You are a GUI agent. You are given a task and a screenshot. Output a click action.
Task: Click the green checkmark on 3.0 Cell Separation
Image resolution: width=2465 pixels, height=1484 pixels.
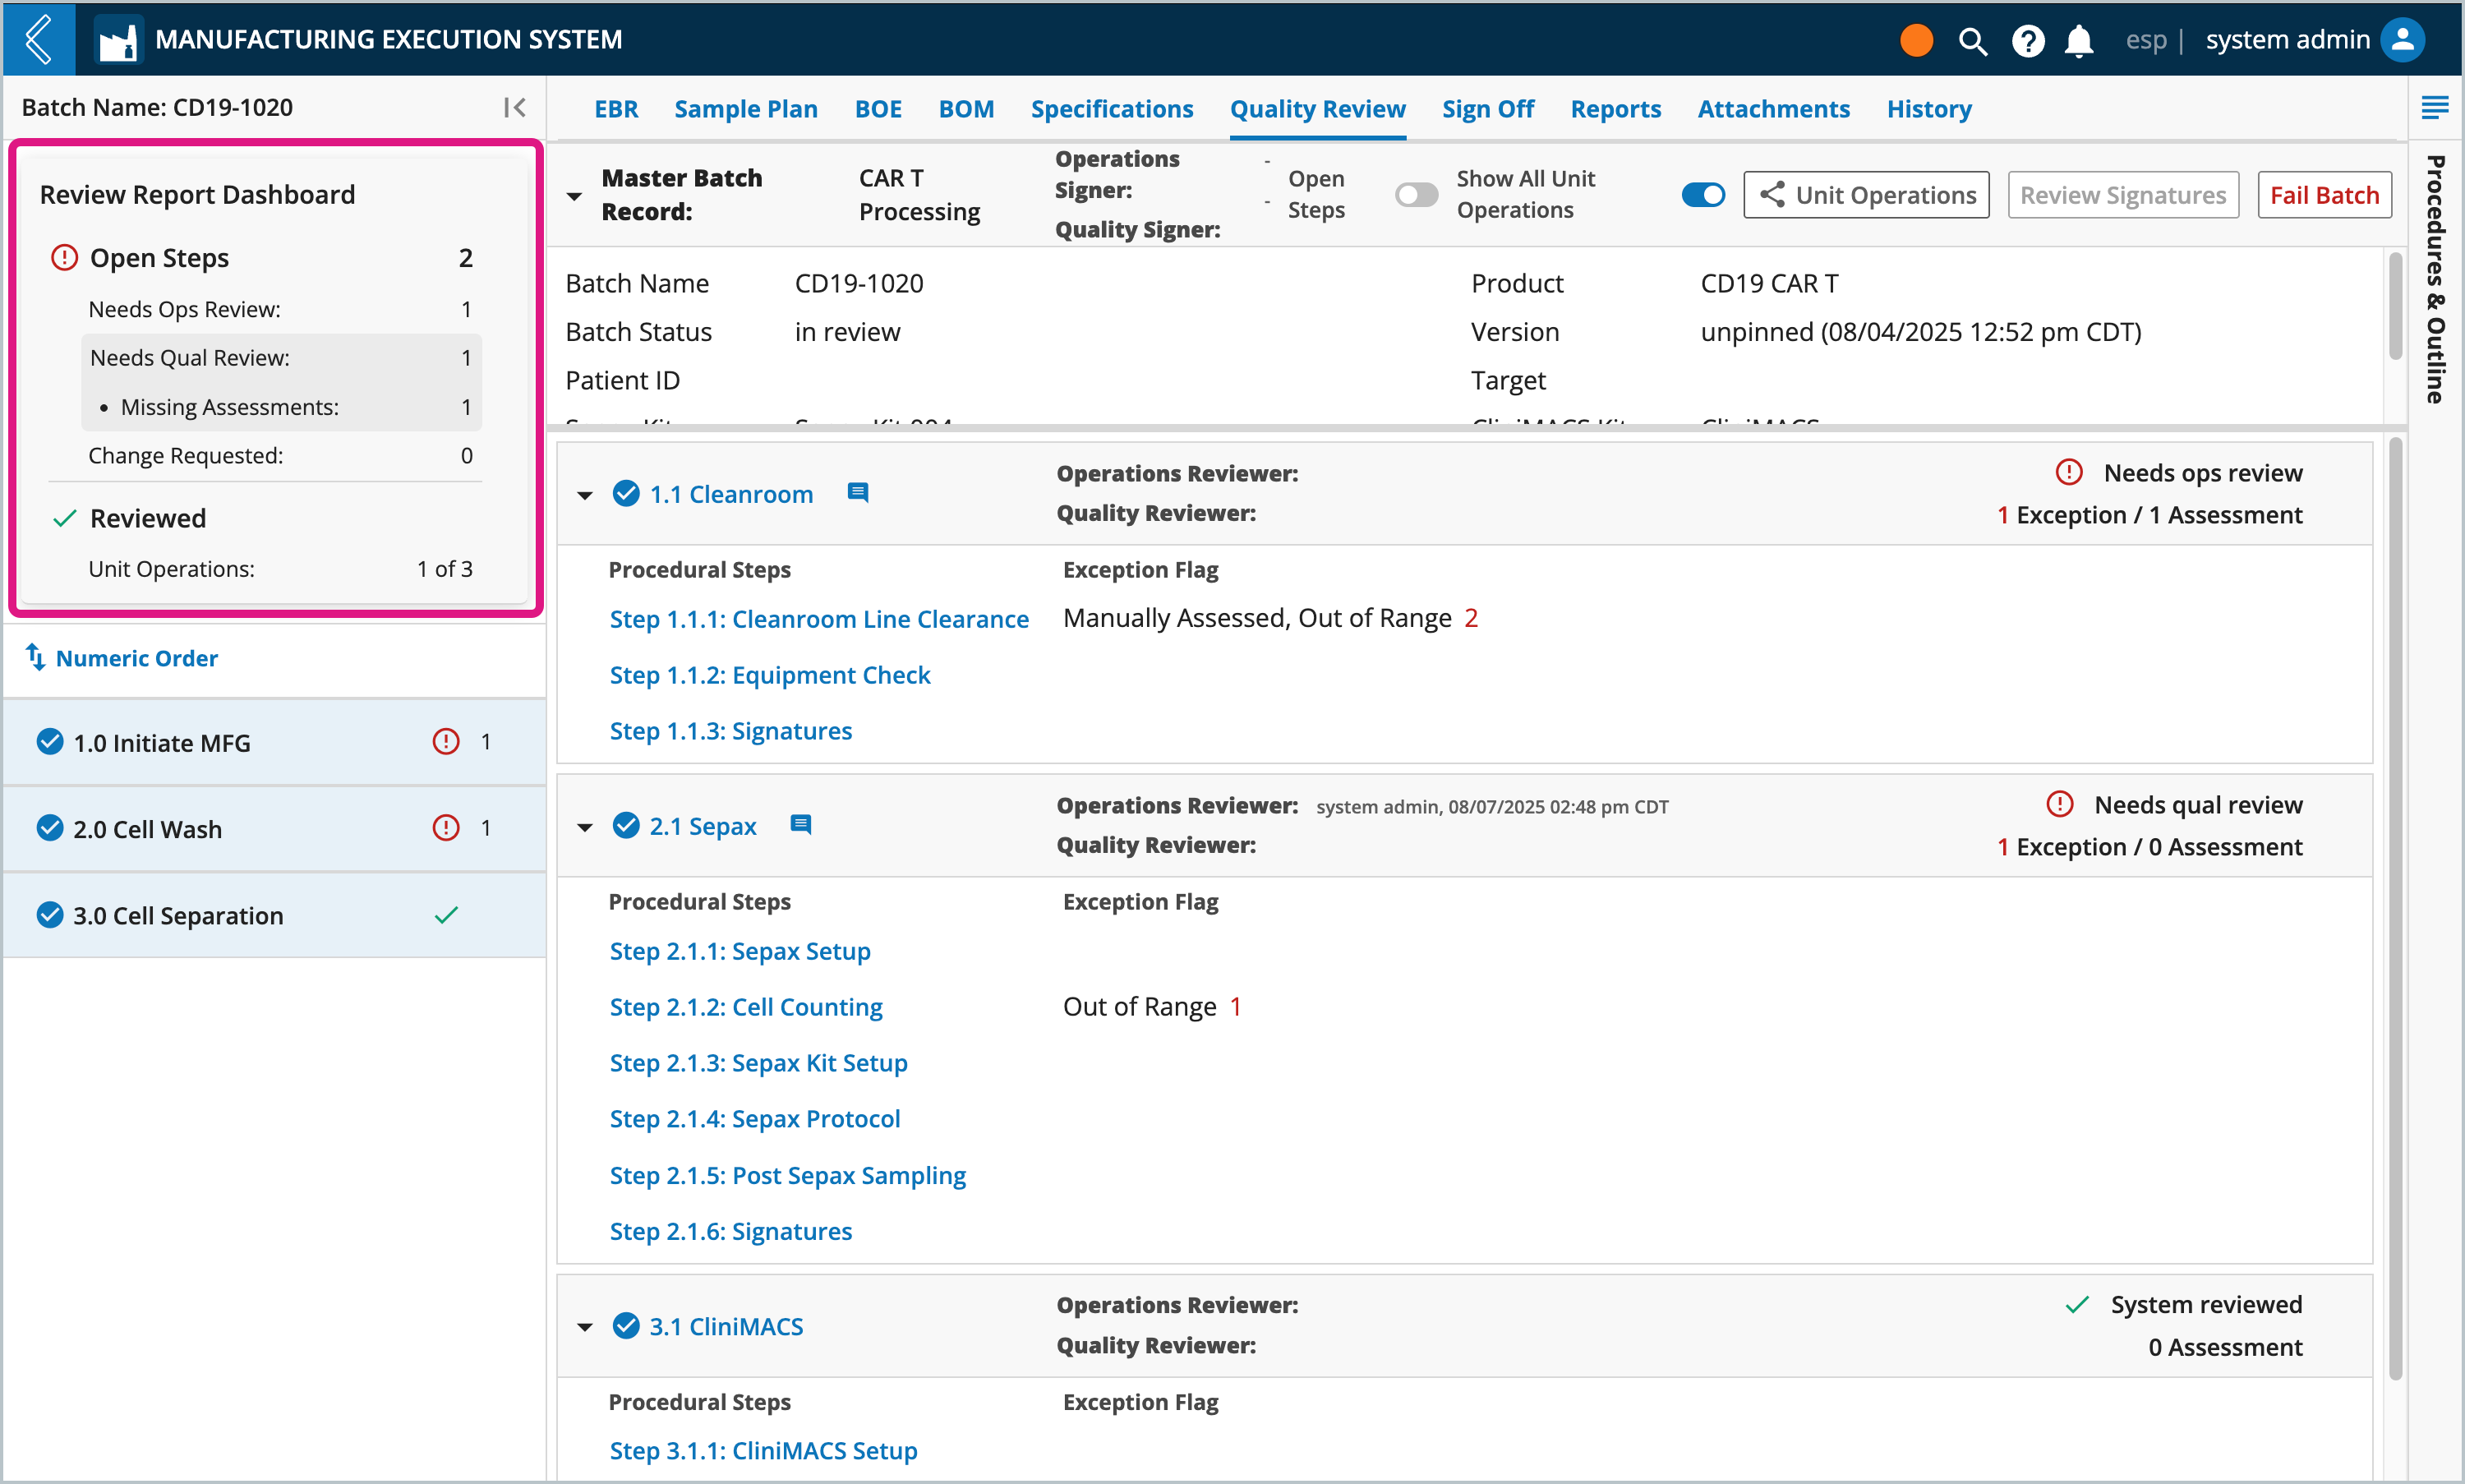pos(446,914)
